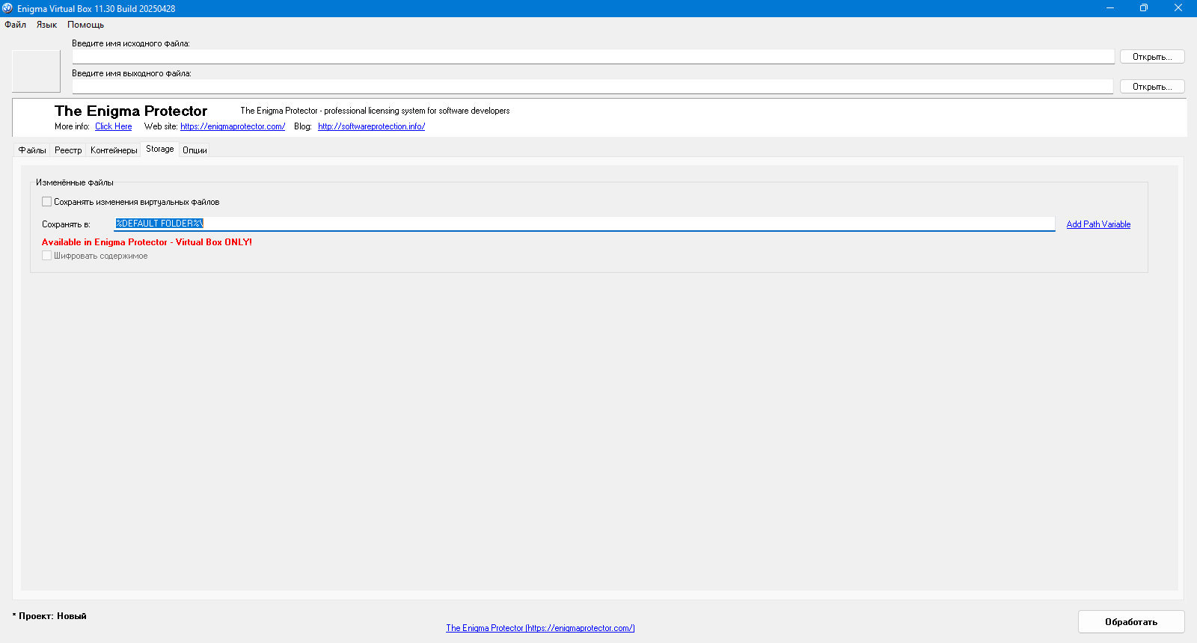This screenshot has width=1197, height=643.
Task: Open the Файл menu
Action: click(x=15, y=25)
